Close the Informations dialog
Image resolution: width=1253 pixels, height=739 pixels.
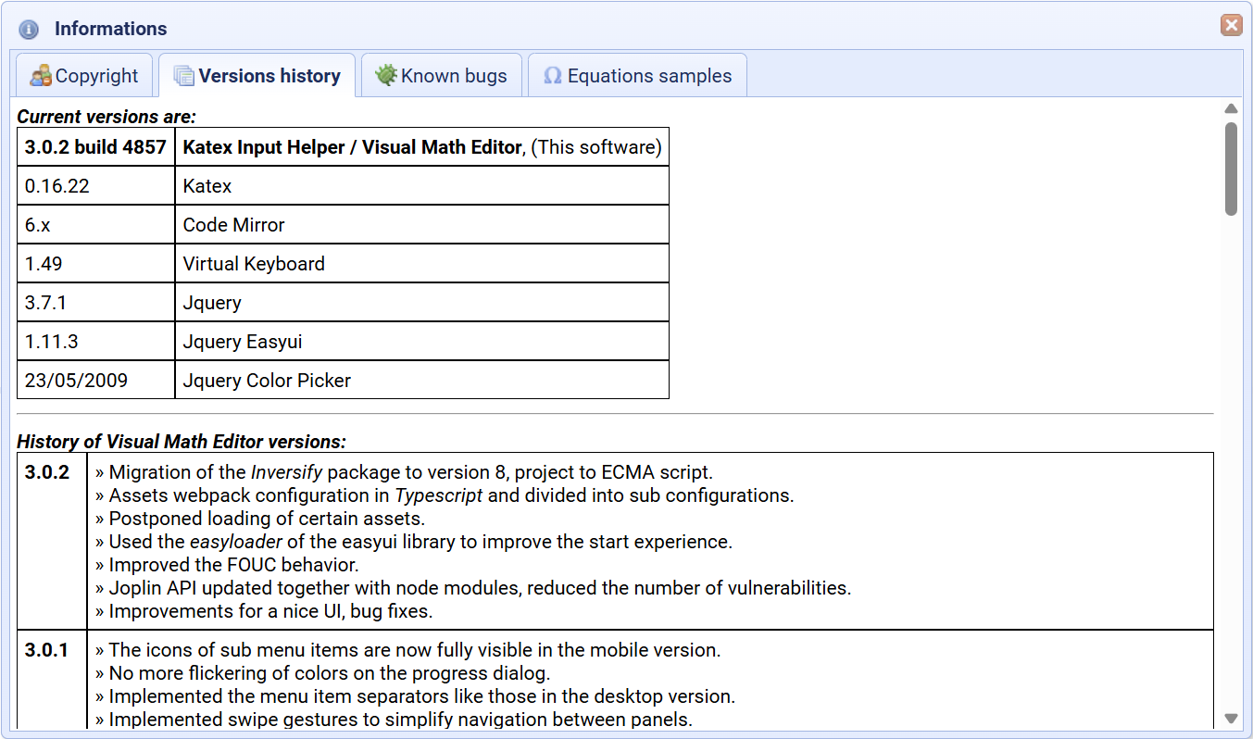1231,26
